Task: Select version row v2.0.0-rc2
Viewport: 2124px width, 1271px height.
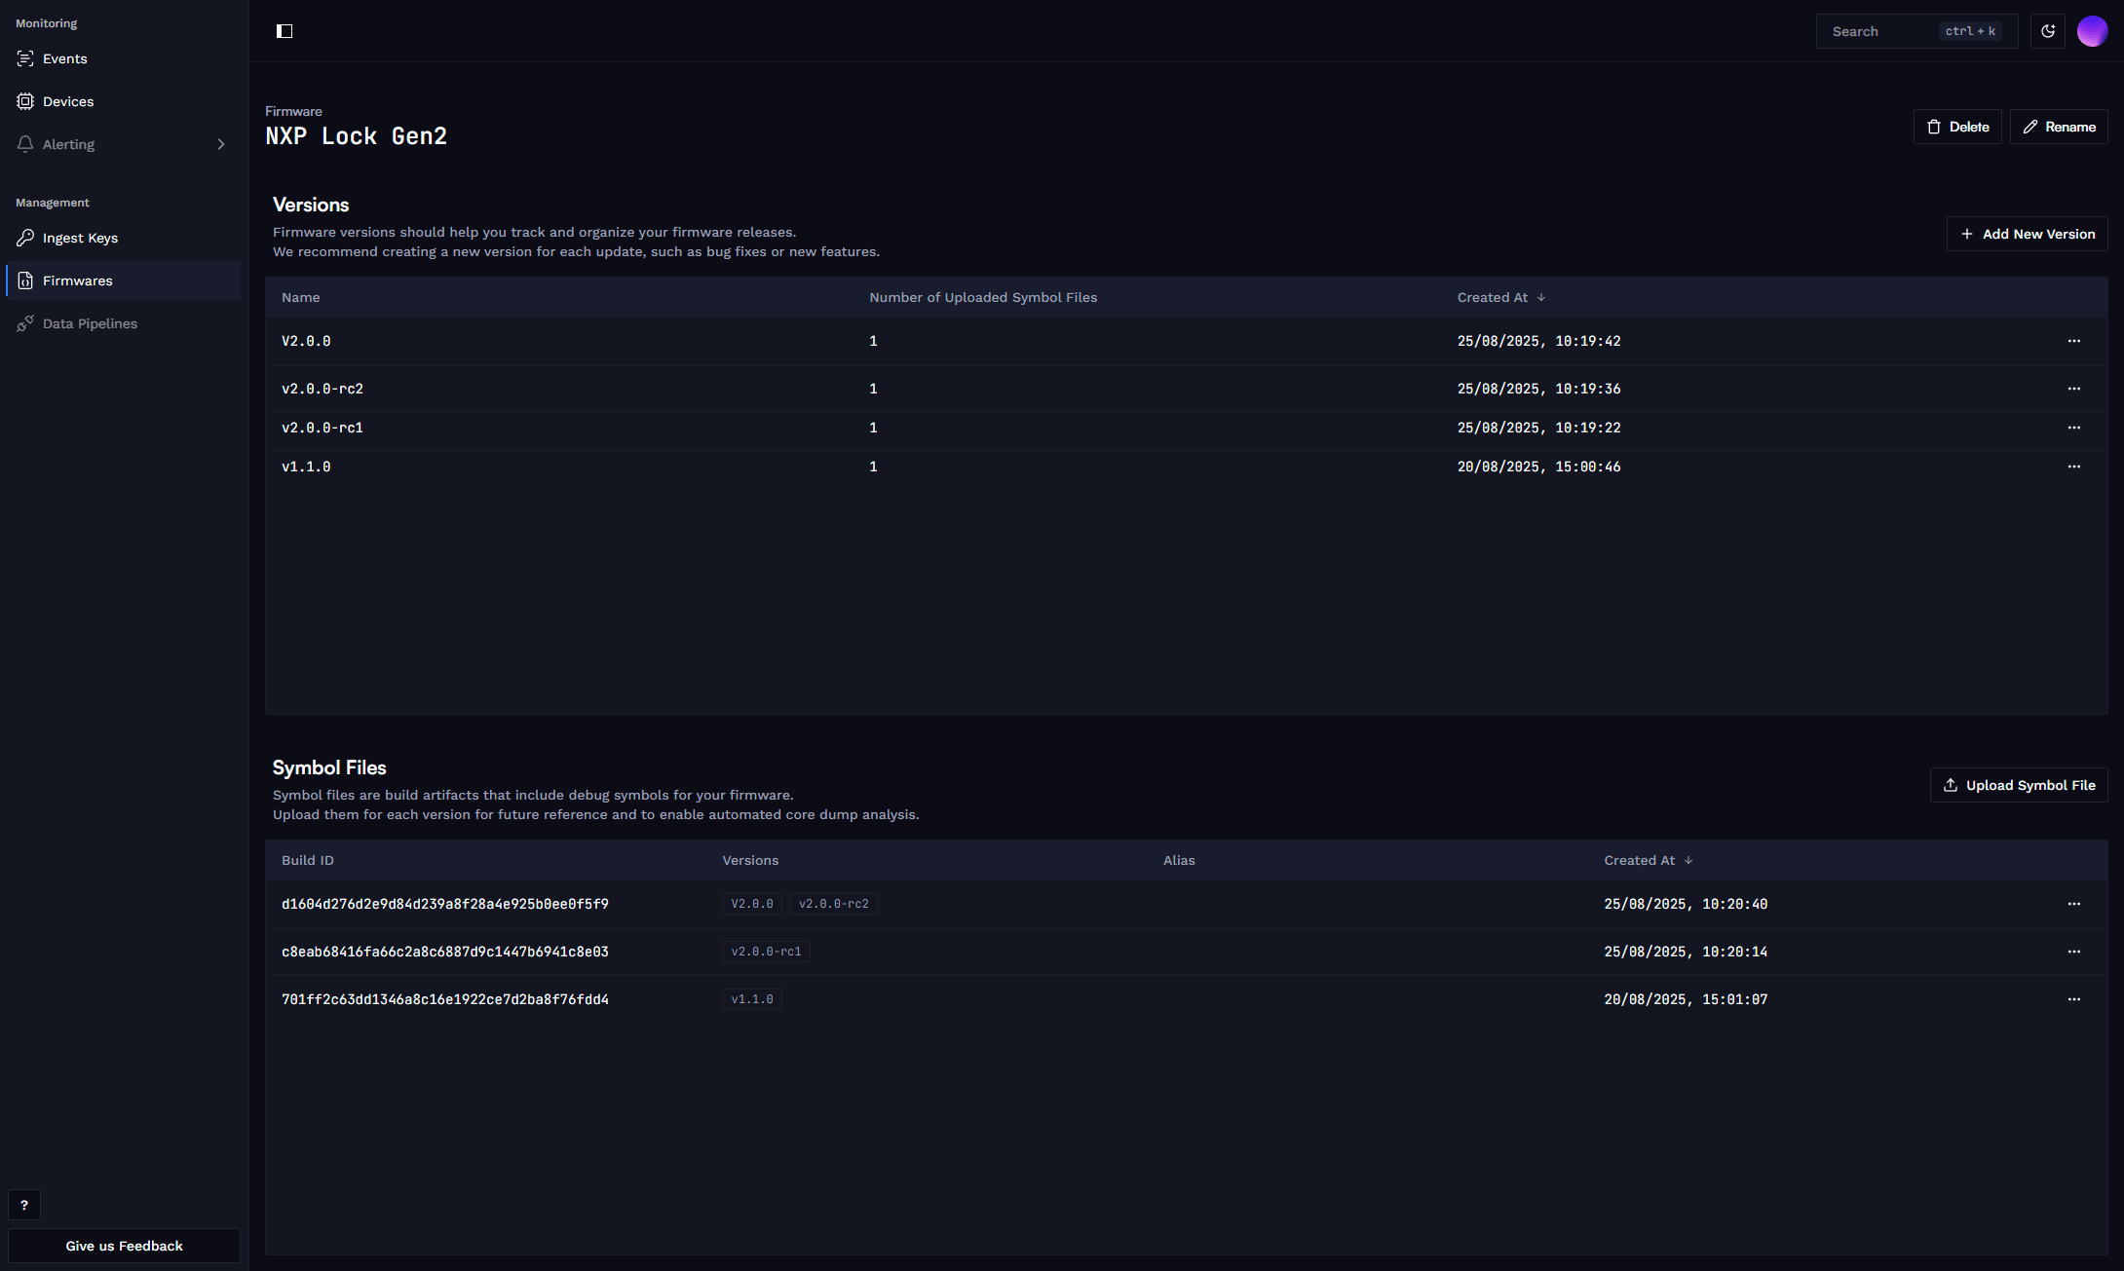Action: [x=1186, y=389]
